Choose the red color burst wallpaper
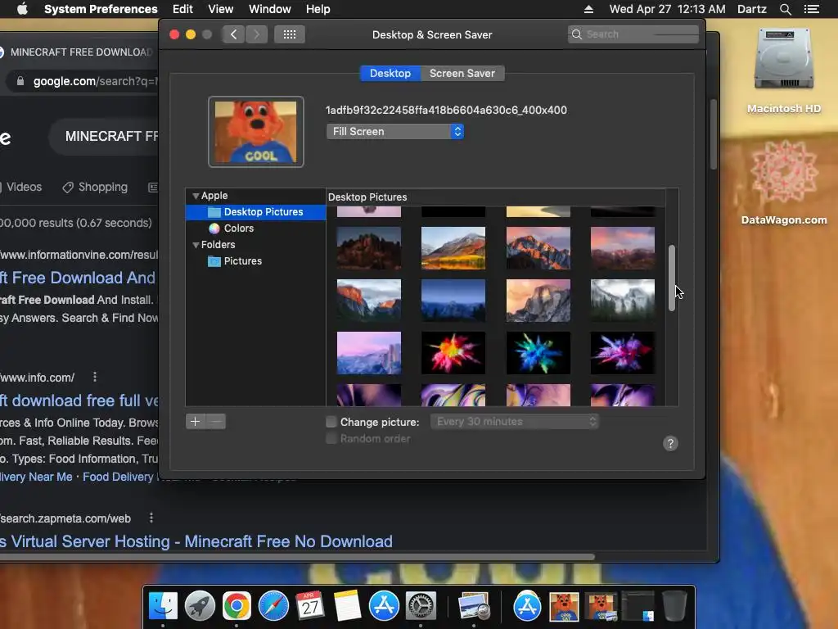 coord(453,353)
